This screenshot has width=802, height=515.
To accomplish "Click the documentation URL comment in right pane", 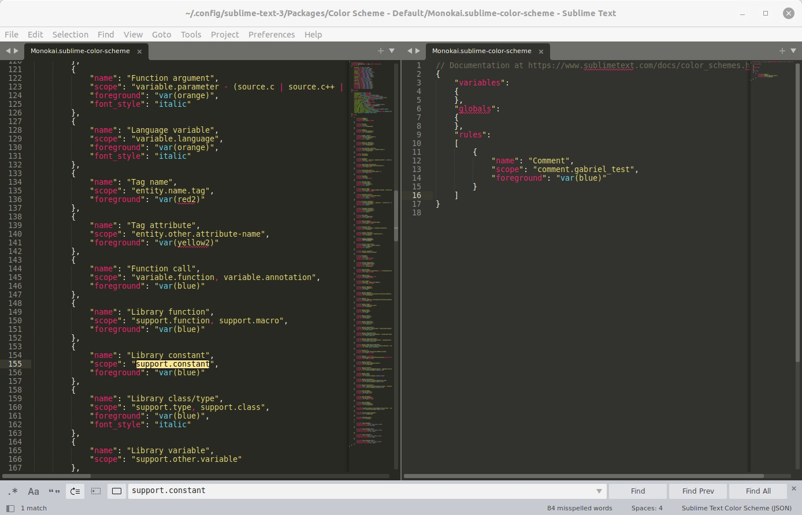I will point(593,65).
